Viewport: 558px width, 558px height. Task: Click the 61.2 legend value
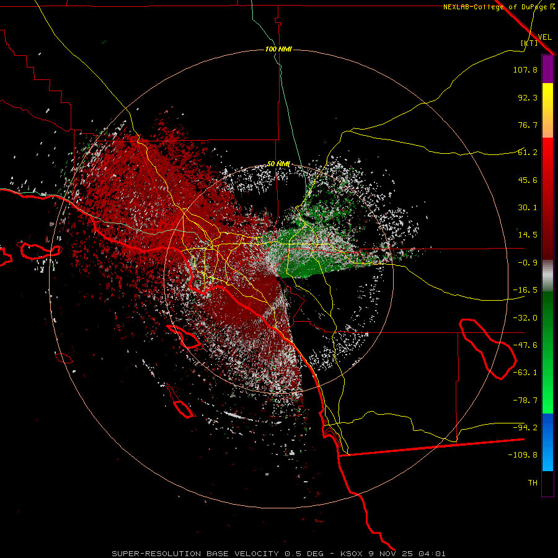(528, 153)
